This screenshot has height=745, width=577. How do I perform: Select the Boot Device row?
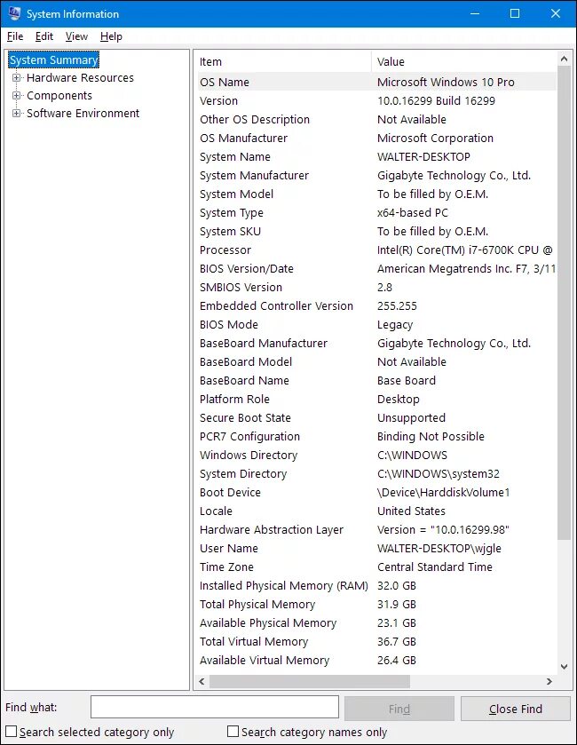tap(376, 492)
